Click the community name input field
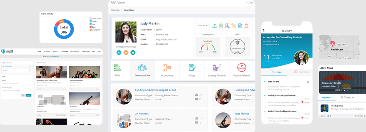 16,84
